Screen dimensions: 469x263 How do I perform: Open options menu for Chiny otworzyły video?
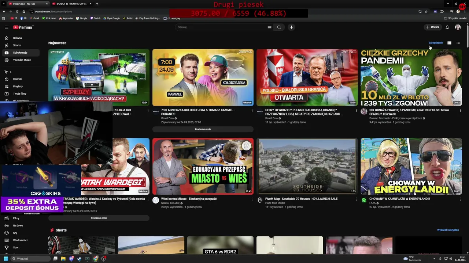[x=356, y=110]
